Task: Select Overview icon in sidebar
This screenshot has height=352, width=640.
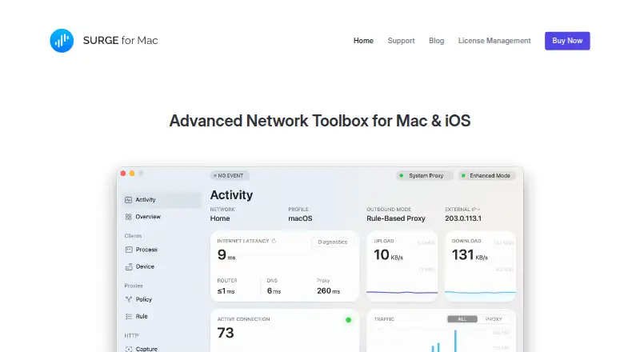Action: [128, 217]
